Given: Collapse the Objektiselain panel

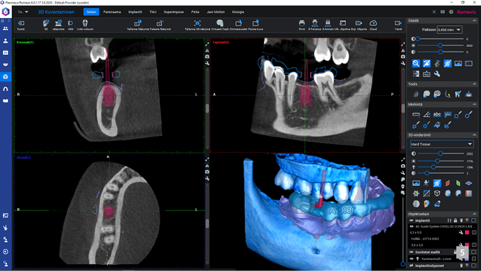Looking at the screenshot, I should [x=474, y=214].
